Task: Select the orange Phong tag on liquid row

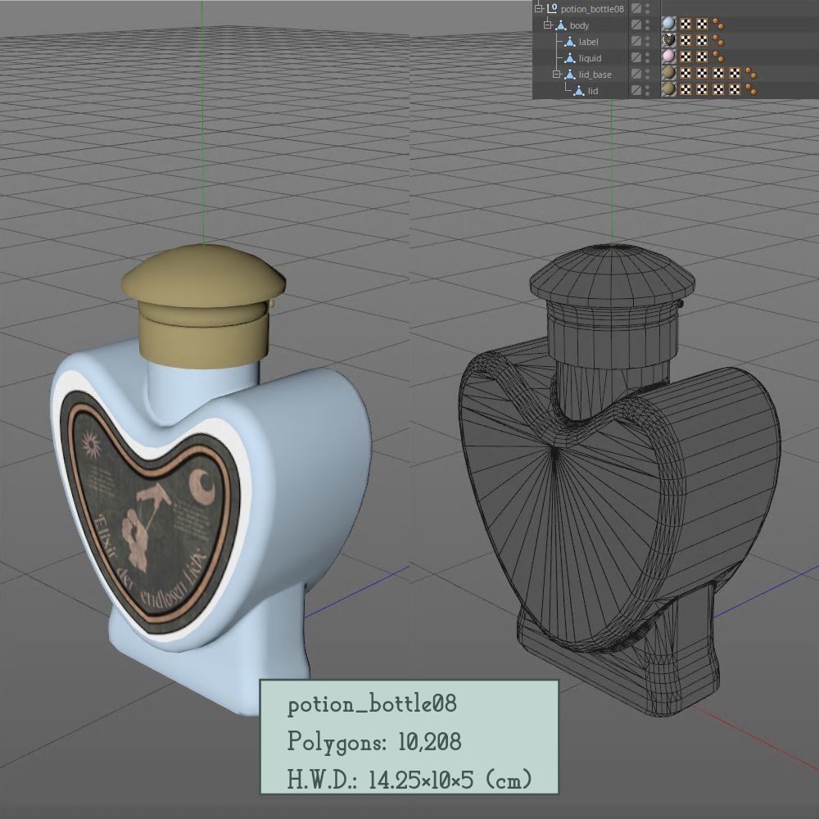Action: coord(718,57)
